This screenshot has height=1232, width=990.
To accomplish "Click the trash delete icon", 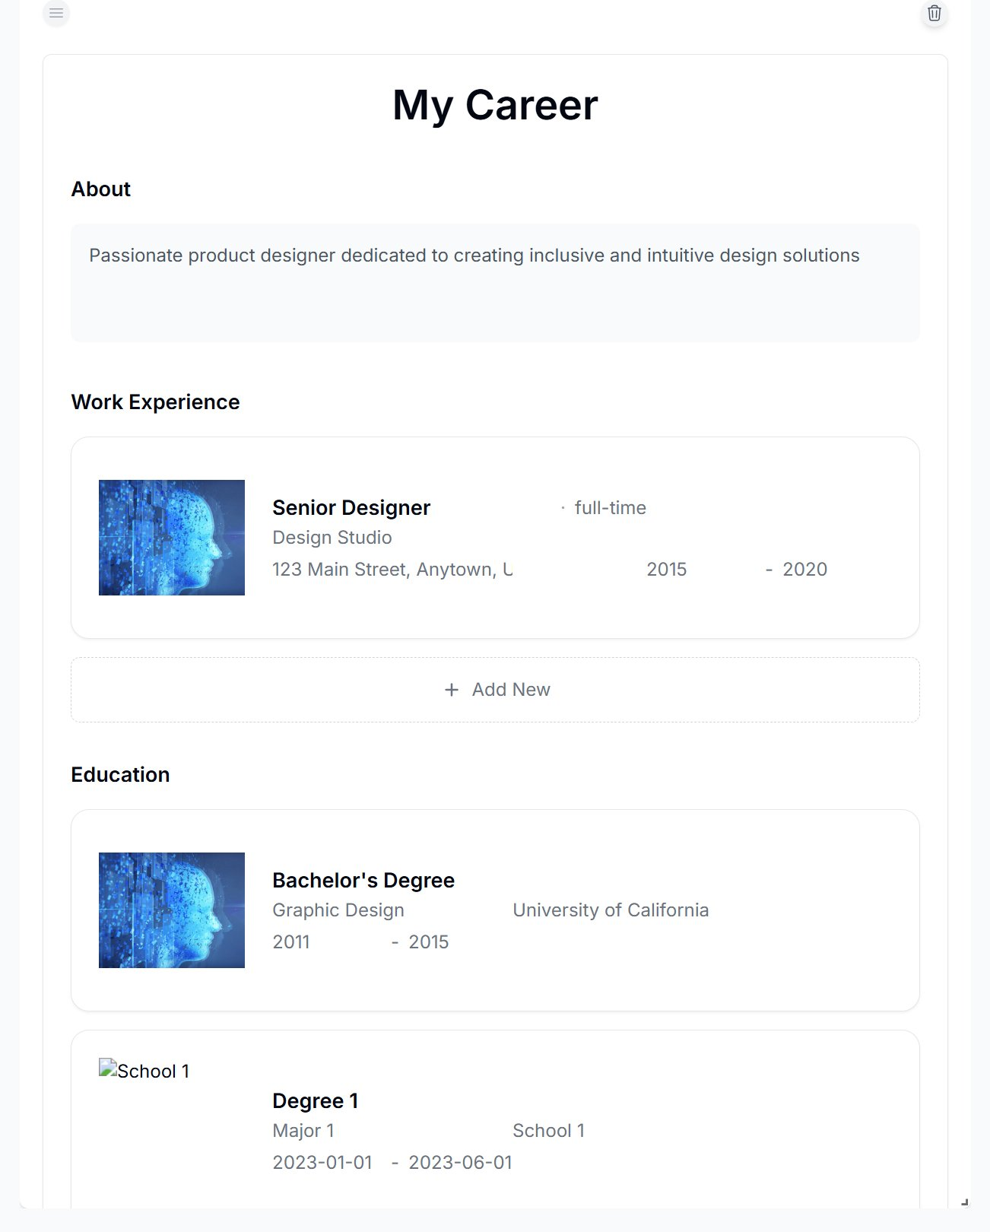I will [x=934, y=13].
